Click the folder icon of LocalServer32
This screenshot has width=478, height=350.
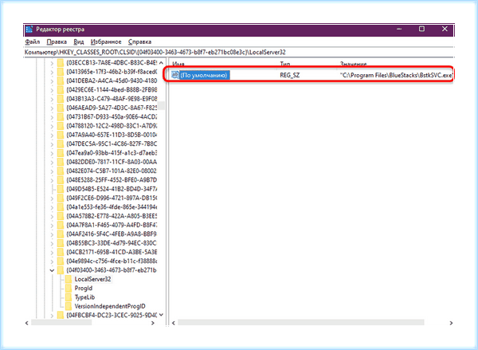[x=69, y=279]
